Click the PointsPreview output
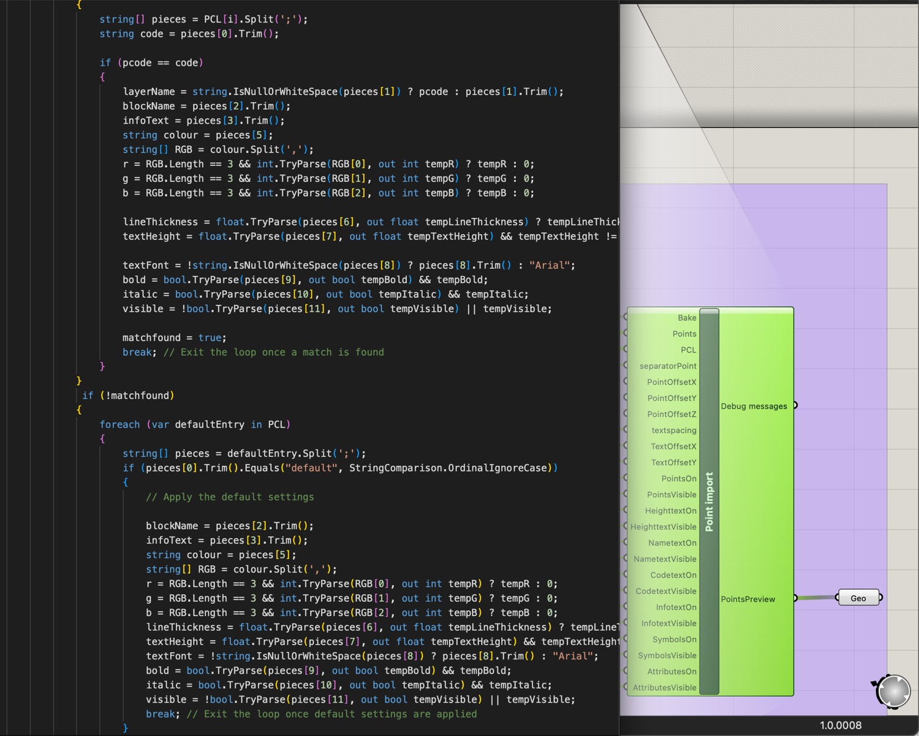The width and height of the screenshot is (919, 736). [748, 599]
